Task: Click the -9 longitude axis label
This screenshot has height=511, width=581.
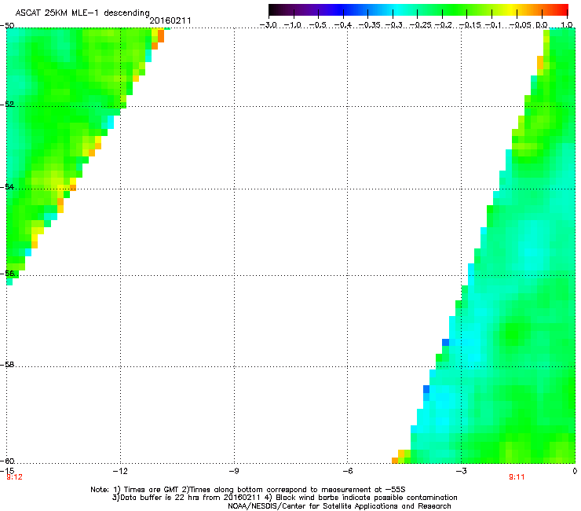Action: (x=234, y=471)
